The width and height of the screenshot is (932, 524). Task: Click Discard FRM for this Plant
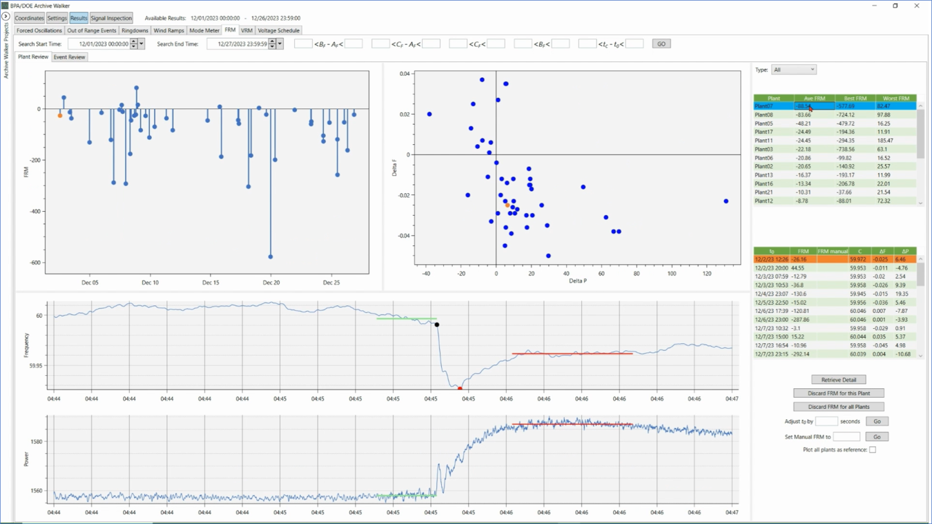pos(838,392)
